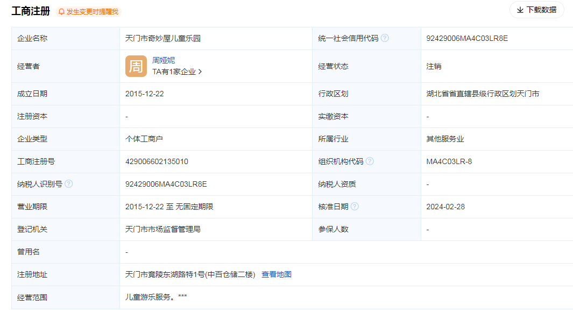Screen dimensions: 573x326
Task: Click help icon beside 核准日期
Action: (x=355, y=207)
